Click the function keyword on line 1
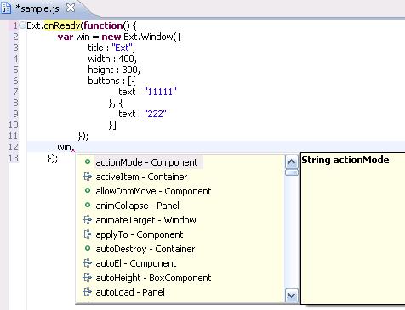 tap(103, 25)
